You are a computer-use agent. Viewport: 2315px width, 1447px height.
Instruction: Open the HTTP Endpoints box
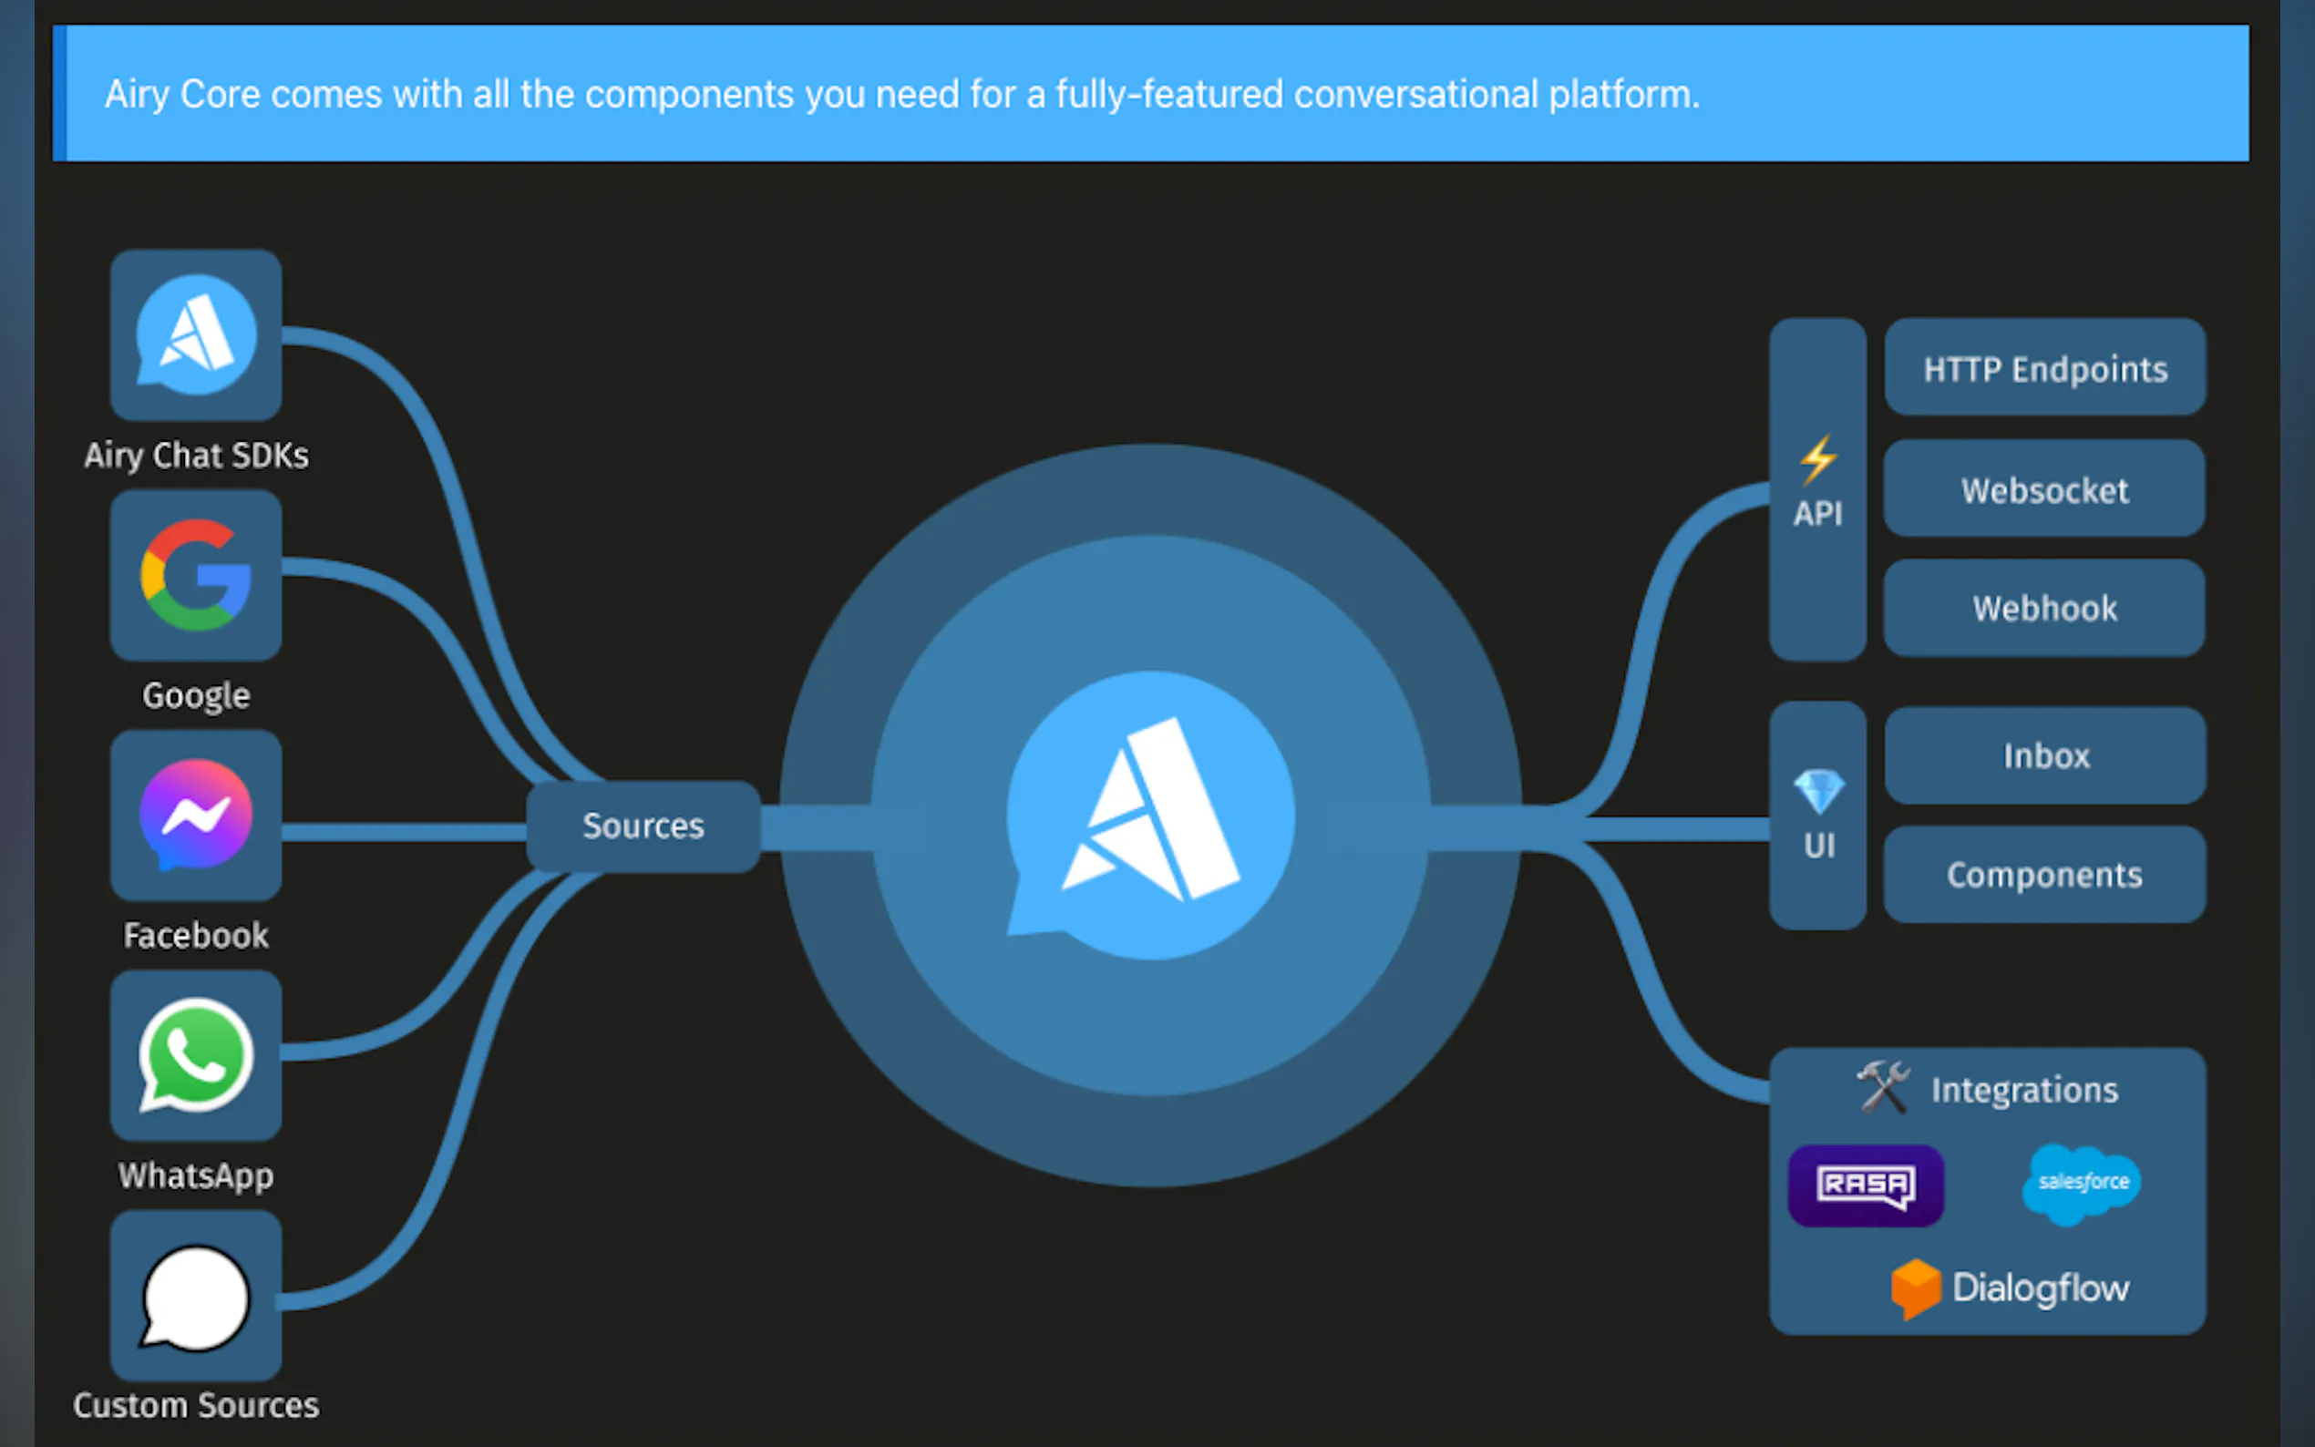point(2044,368)
